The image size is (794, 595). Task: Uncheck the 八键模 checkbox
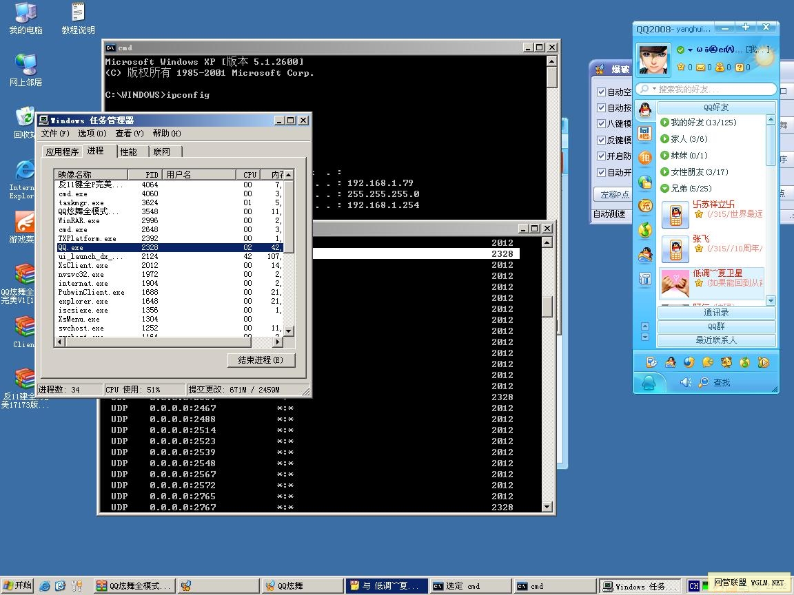coord(601,124)
